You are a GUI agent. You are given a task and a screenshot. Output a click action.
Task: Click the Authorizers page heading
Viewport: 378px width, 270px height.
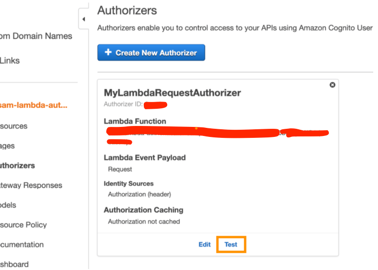pos(127,10)
